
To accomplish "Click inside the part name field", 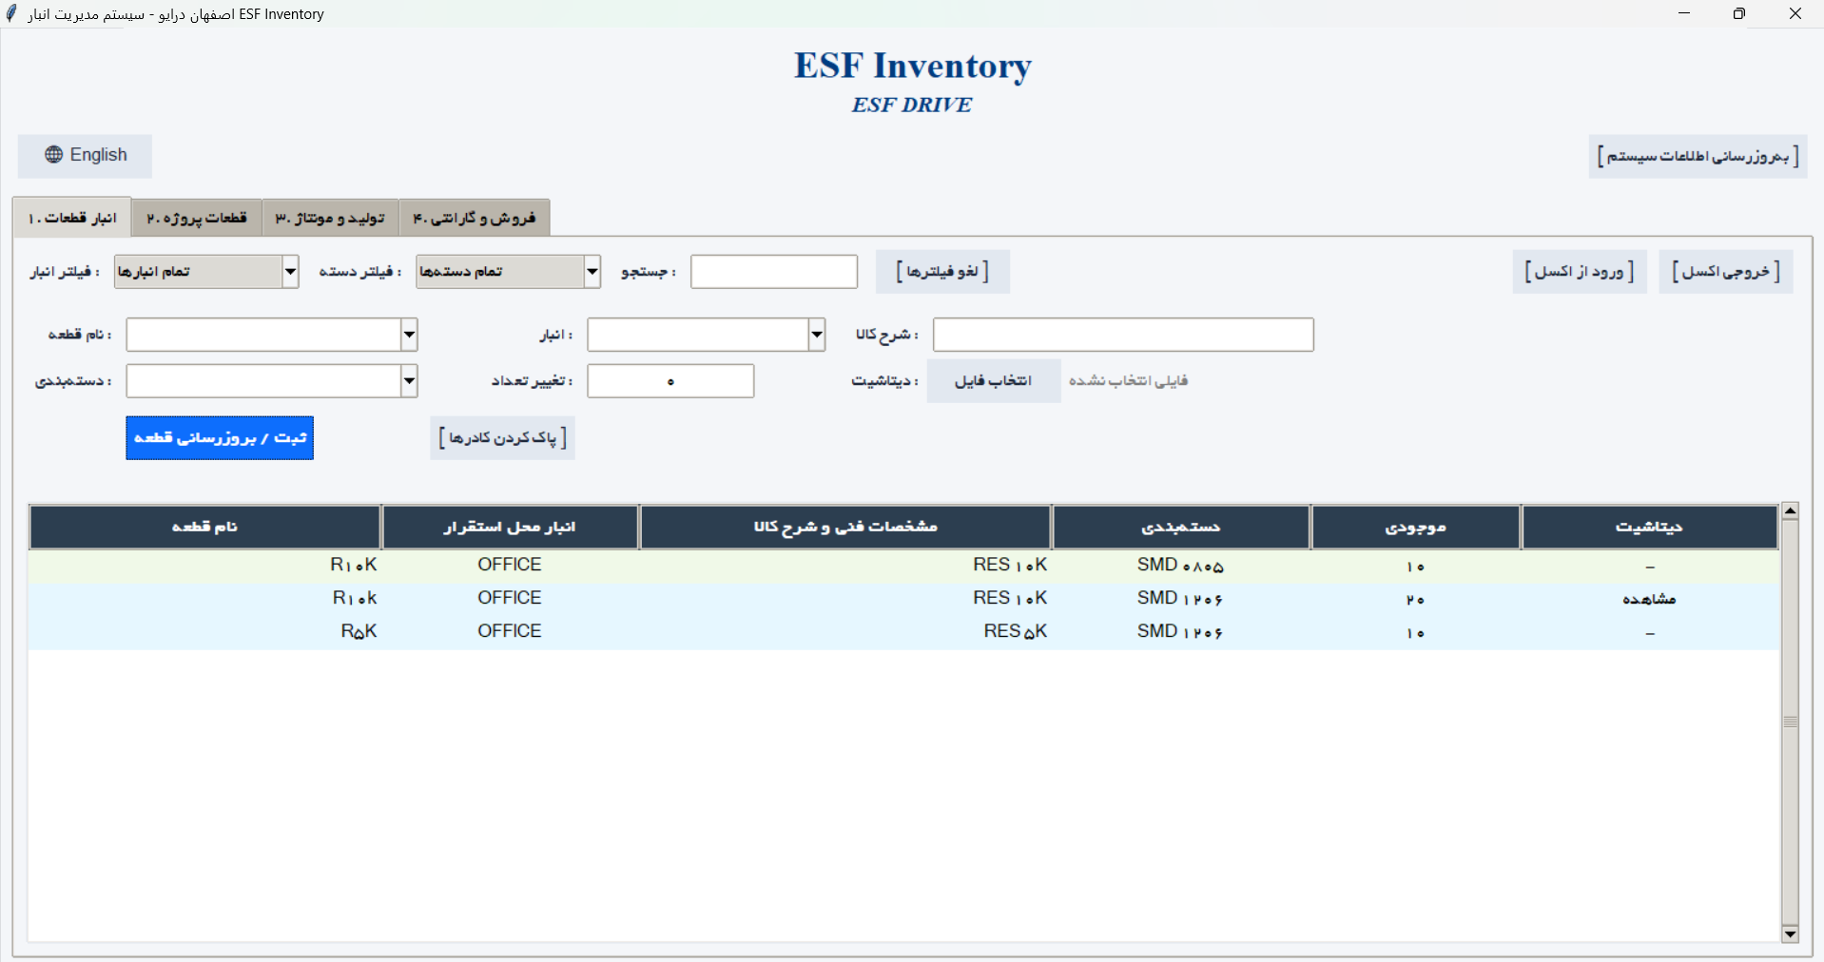I will pos(264,335).
